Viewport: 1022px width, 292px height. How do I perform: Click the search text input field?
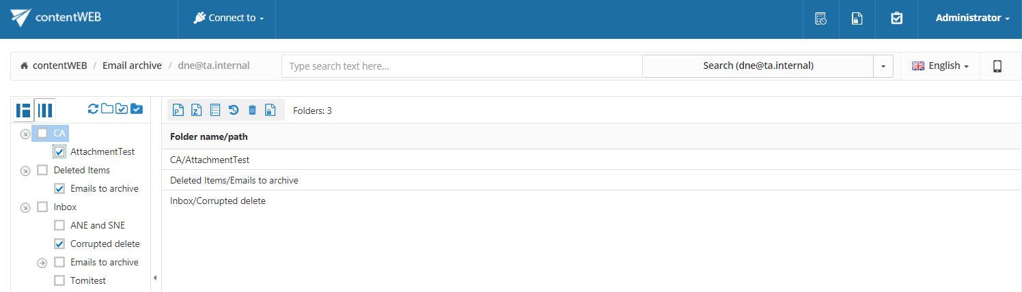point(462,66)
